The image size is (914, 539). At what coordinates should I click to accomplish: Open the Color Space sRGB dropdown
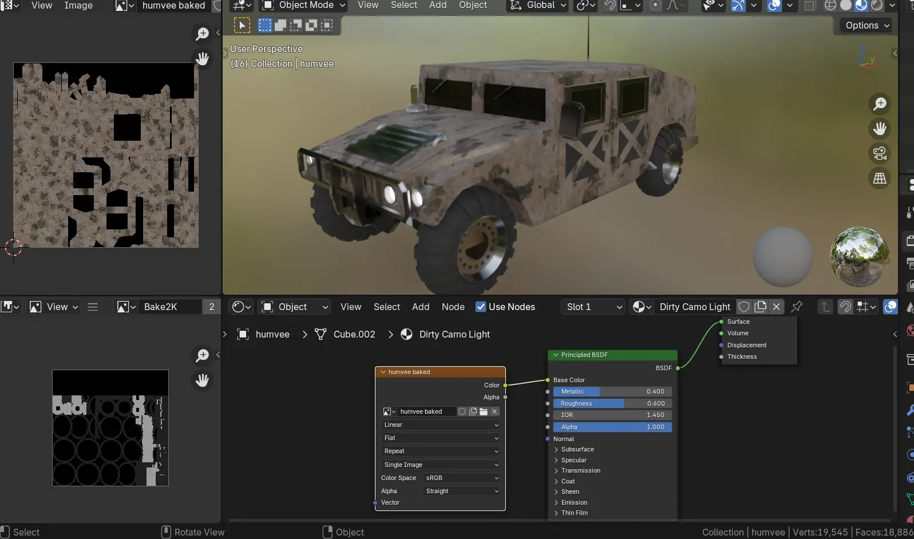(461, 478)
